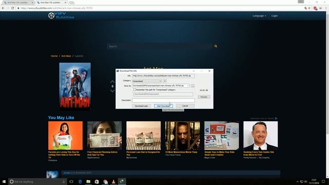Open the Action Center notification icon

coord(323,181)
